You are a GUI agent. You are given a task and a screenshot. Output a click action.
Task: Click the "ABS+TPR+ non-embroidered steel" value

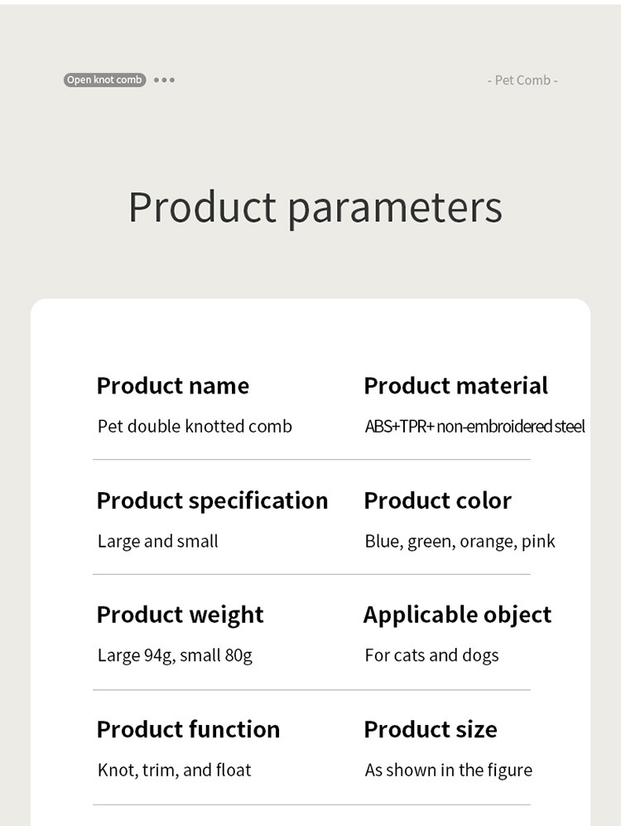(x=474, y=427)
